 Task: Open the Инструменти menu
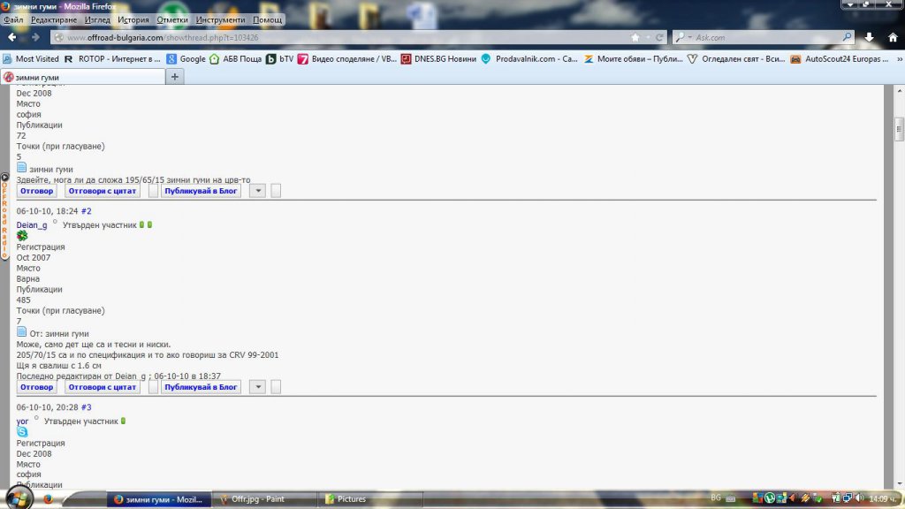[x=220, y=19]
